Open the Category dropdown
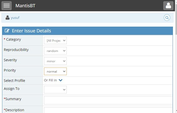This screenshot has height=113, width=177. 55,40
